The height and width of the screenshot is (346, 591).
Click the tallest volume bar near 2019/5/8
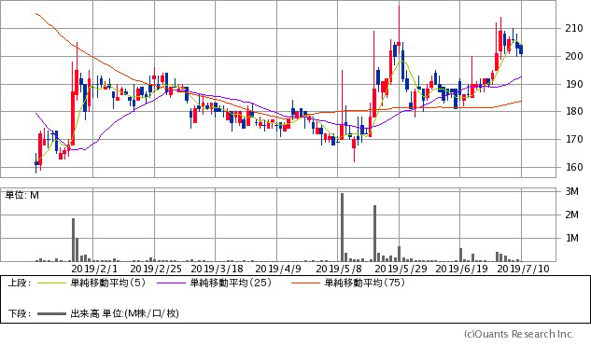click(x=343, y=227)
